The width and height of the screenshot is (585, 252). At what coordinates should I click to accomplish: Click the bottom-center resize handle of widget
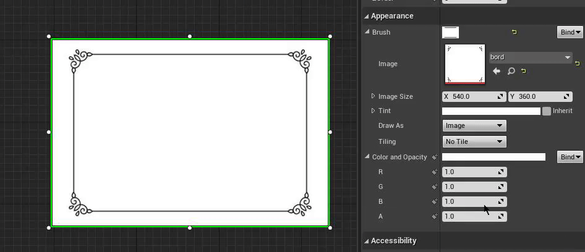point(190,228)
